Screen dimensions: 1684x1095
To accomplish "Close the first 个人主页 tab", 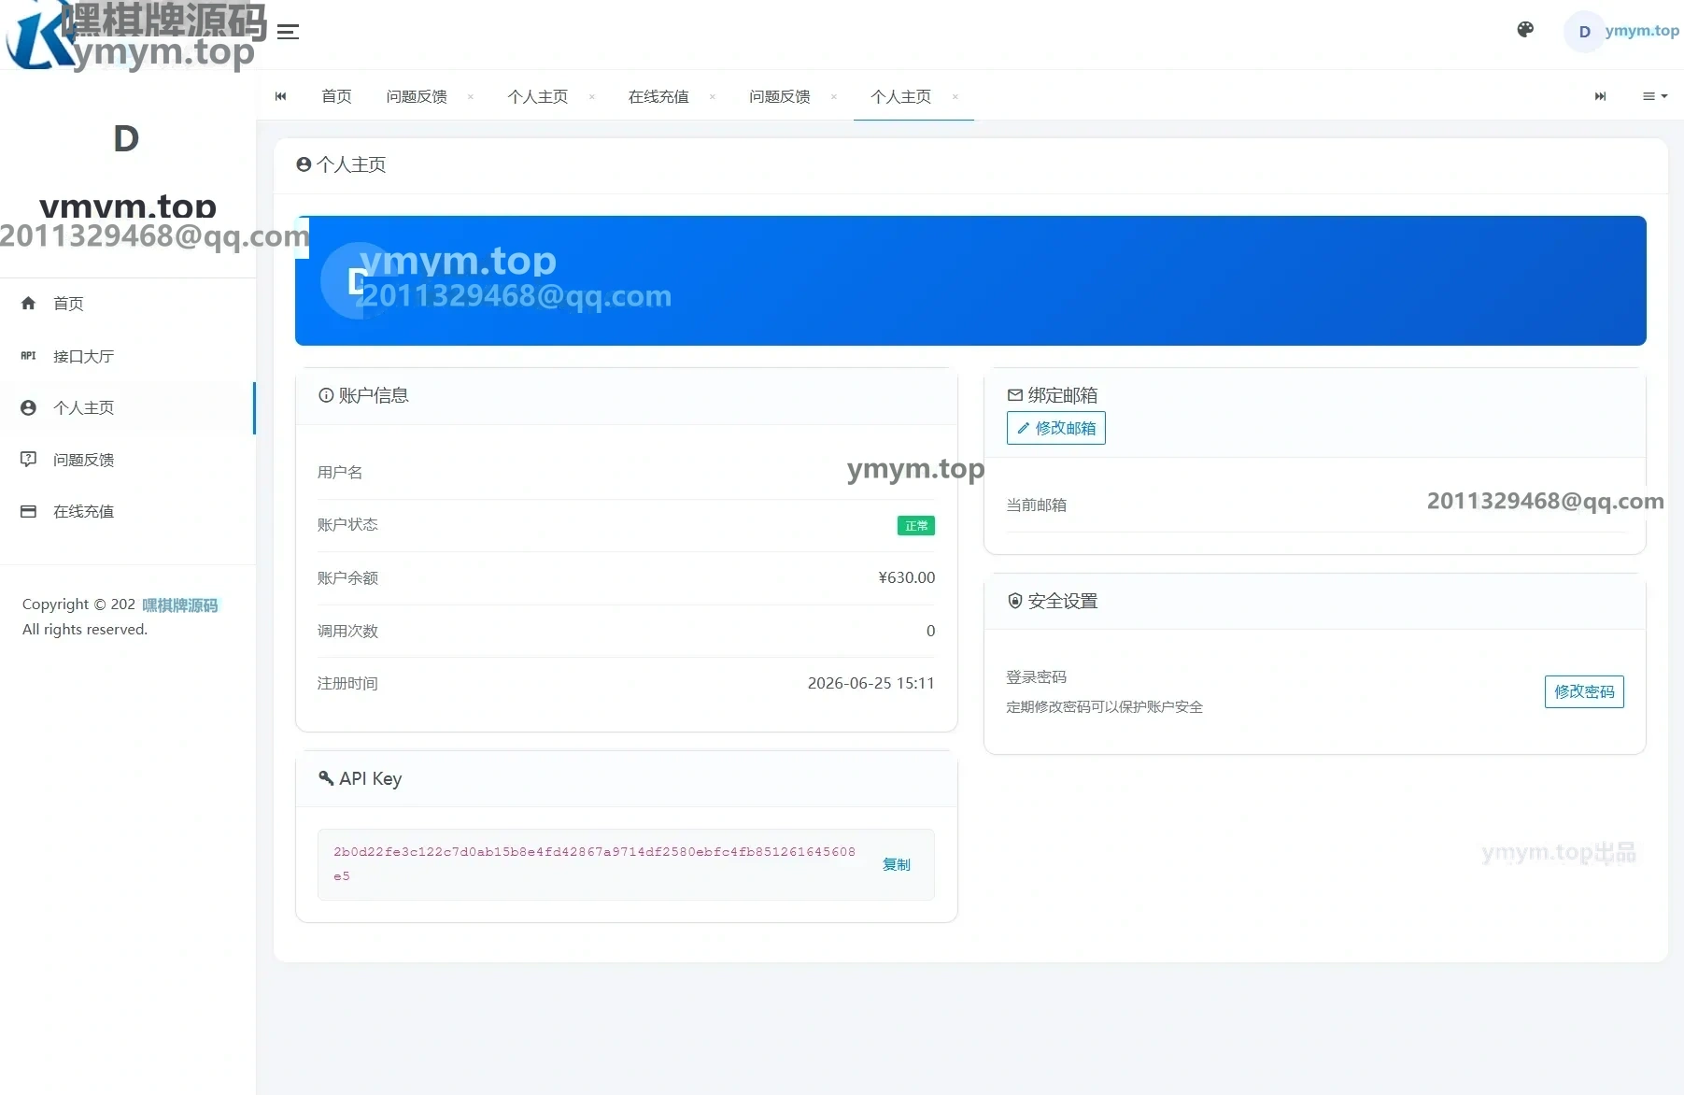I will [592, 96].
